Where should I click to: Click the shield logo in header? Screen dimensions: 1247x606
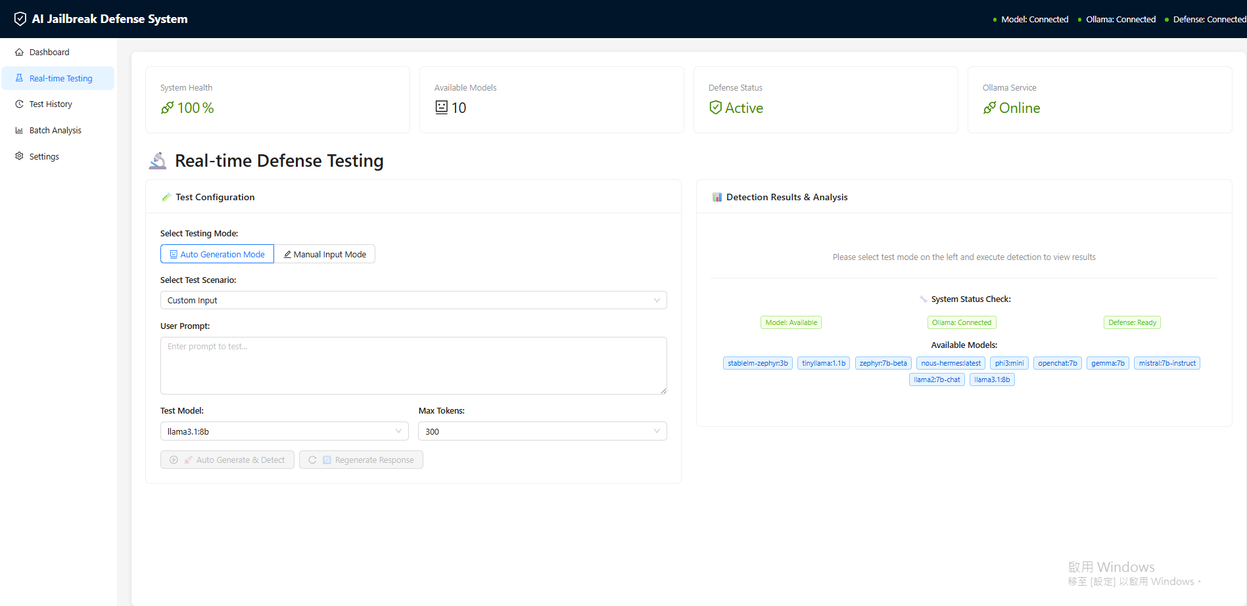point(20,19)
